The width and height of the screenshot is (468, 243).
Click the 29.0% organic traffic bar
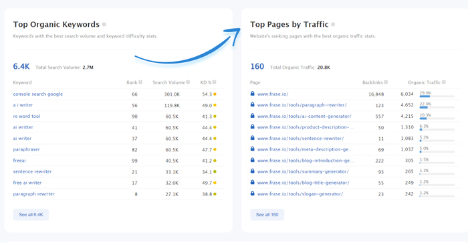(x=437, y=96)
